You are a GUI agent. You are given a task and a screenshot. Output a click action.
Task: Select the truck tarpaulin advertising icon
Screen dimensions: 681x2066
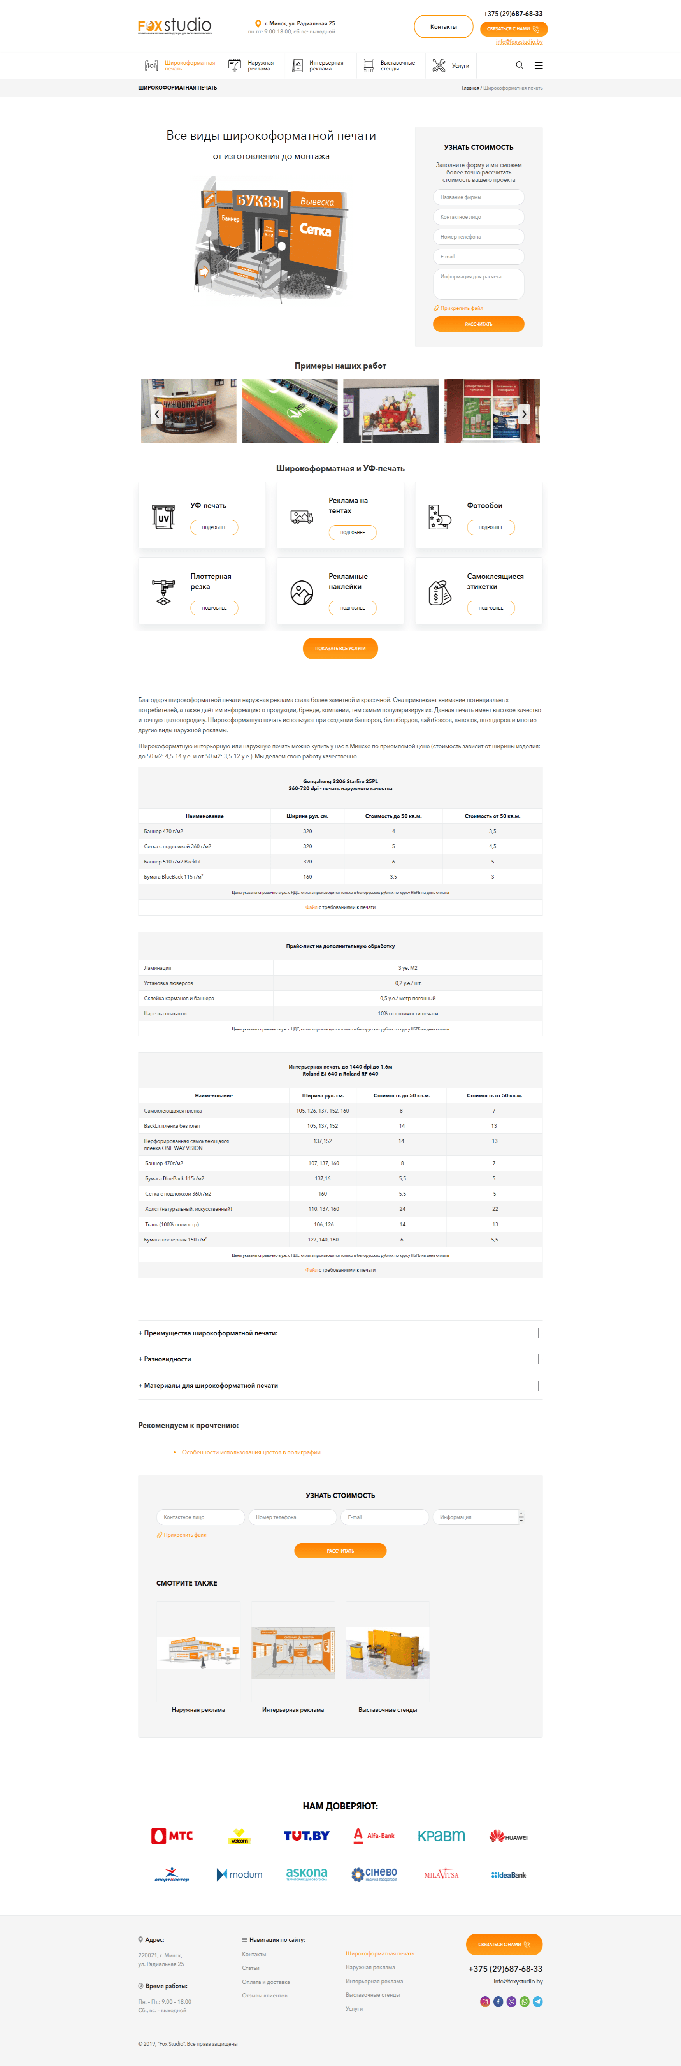302,517
